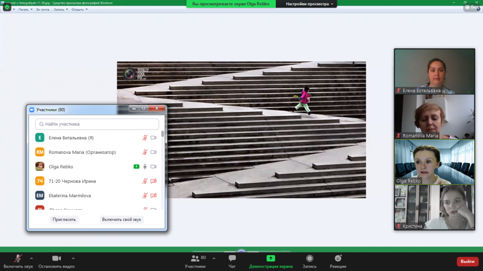Click the Найти участника search field
This screenshot has width=483, height=271.
tap(97, 124)
